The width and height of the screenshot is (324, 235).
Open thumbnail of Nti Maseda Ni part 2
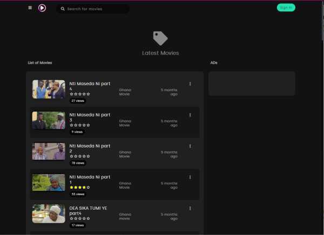pos(49,151)
